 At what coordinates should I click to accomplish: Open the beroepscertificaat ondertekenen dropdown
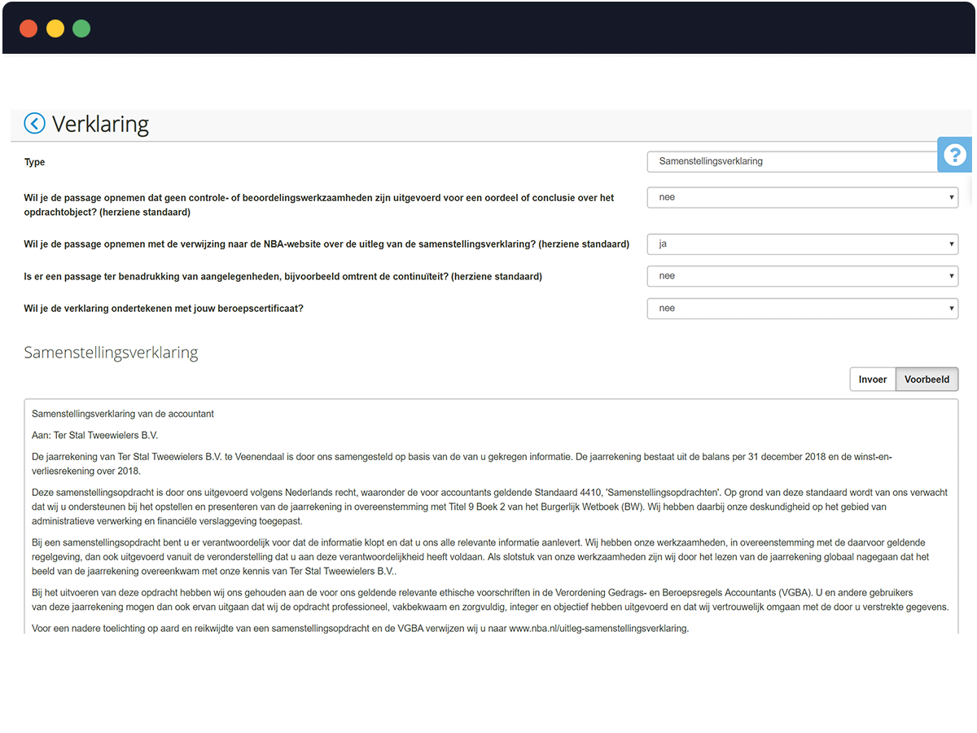pyautogui.click(x=802, y=309)
